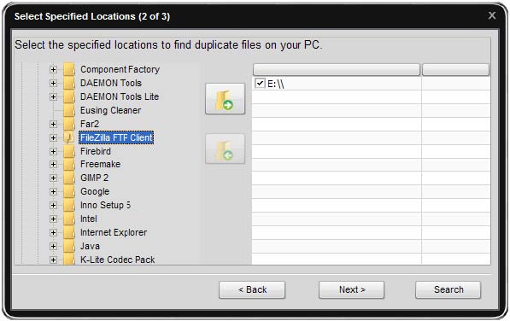510x321 pixels.
Task: Click the Next > button
Action: click(352, 289)
